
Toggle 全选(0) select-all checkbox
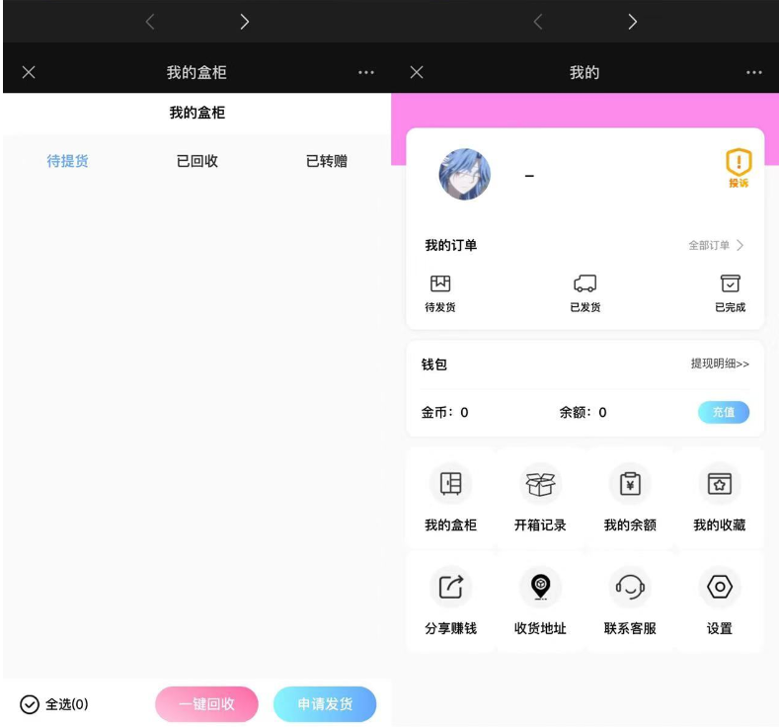pos(30,704)
